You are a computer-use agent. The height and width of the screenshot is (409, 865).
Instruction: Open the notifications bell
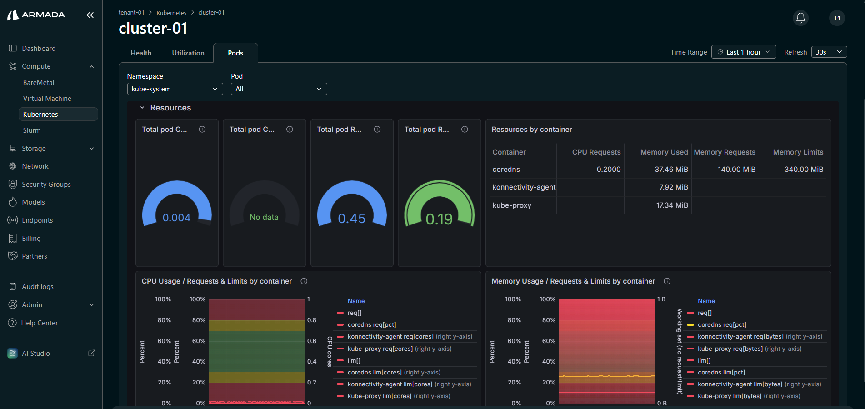[x=800, y=18]
